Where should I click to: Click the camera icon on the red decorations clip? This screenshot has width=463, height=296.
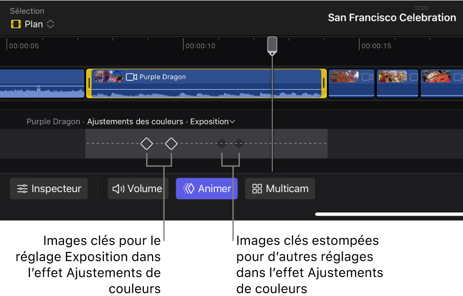(367, 77)
